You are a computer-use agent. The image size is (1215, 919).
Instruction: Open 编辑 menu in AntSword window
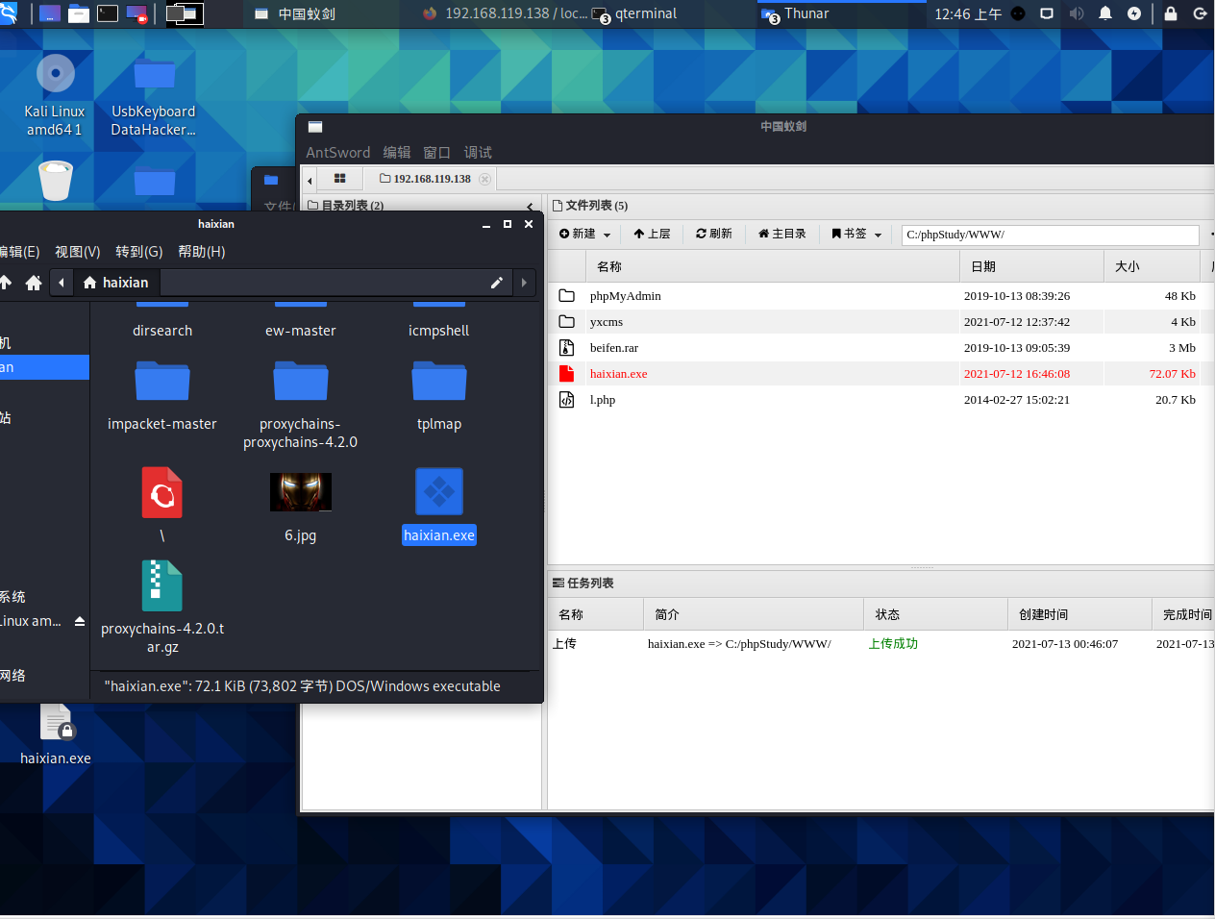point(396,152)
